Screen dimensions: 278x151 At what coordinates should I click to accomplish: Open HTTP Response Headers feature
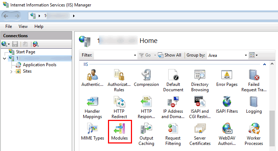tap(146, 107)
